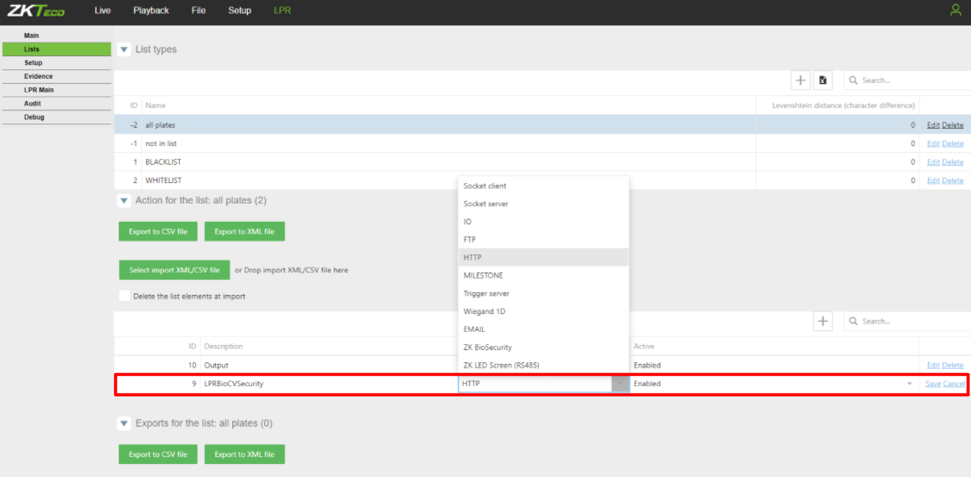Open Audit in the sidebar
Image resolution: width=971 pixels, height=477 pixels.
pyautogui.click(x=57, y=103)
